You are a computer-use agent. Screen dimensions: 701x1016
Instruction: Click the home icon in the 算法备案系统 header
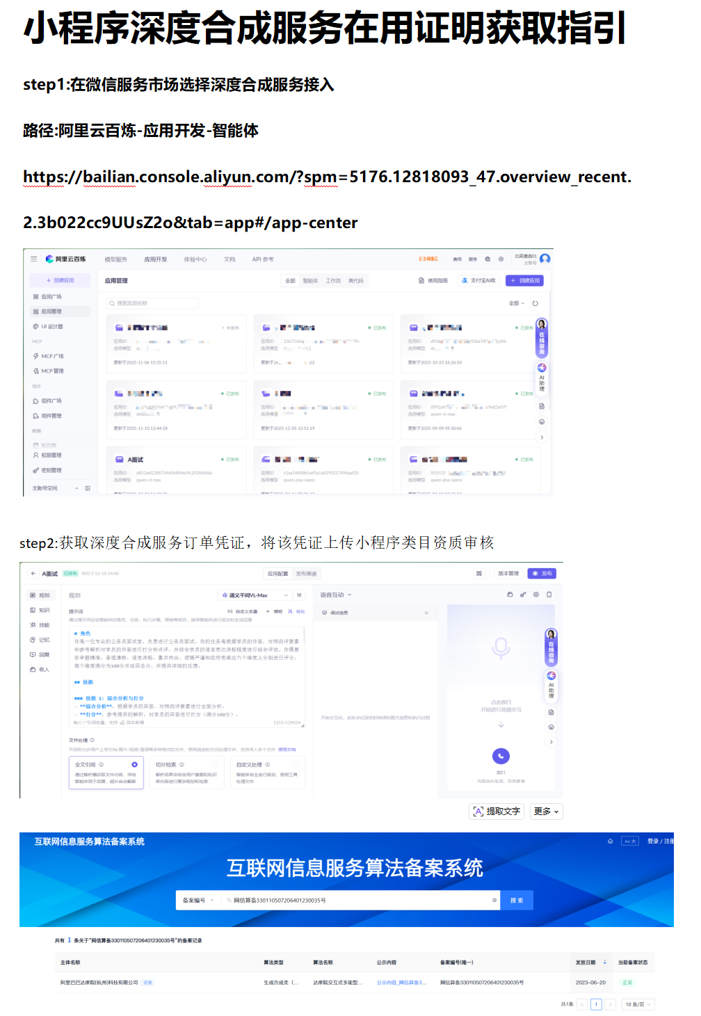(610, 841)
